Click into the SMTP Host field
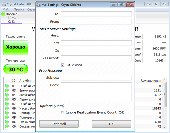 click(96, 35)
